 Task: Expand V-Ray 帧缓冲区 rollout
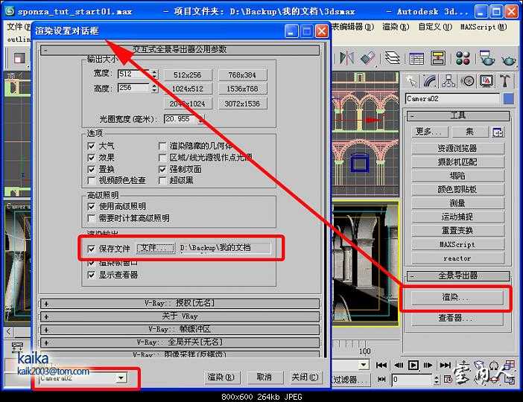[x=180, y=329]
